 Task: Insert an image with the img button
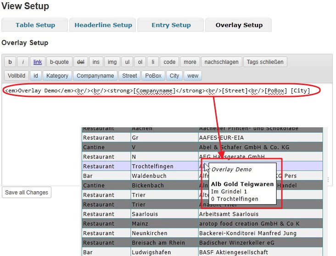click(x=112, y=62)
